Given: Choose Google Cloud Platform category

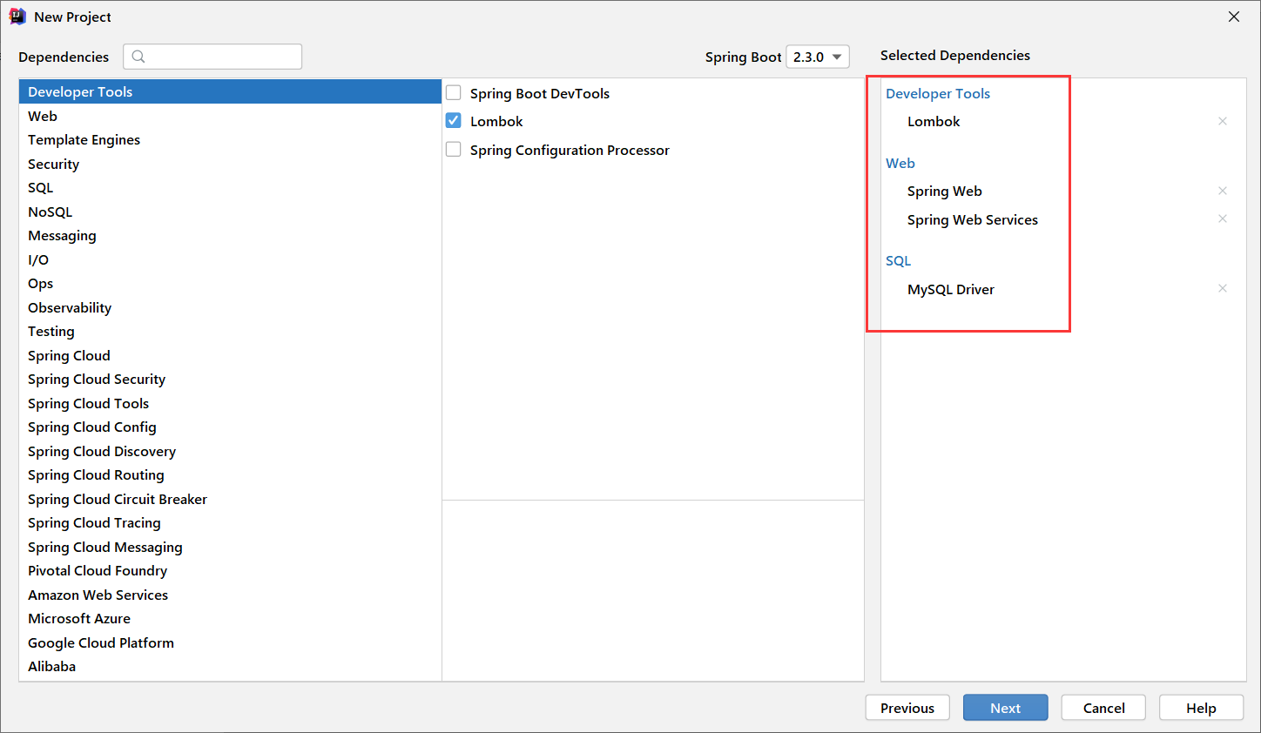Looking at the screenshot, I should pyautogui.click(x=230, y=642).
